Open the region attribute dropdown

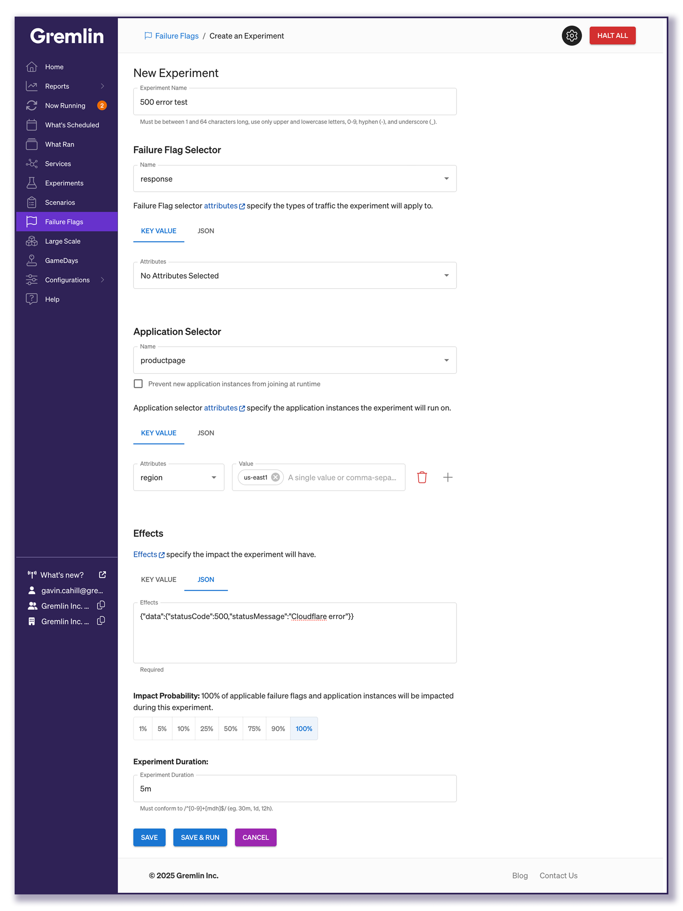[x=178, y=477]
